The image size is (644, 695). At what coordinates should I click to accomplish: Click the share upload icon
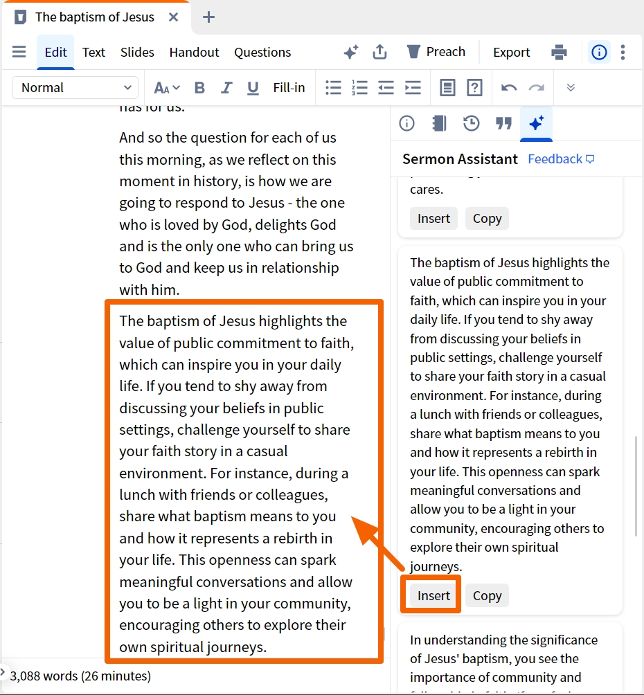point(379,52)
